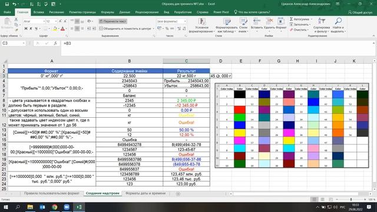Click the Clear (Очистить) button
This screenshot has width=377, height=212.
(x=299, y=30)
